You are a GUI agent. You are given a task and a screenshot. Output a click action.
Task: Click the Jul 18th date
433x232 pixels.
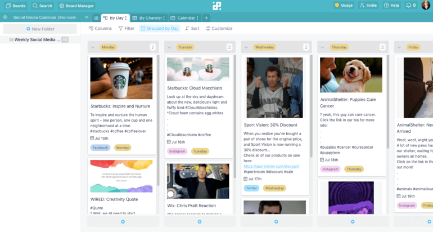click(329, 160)
